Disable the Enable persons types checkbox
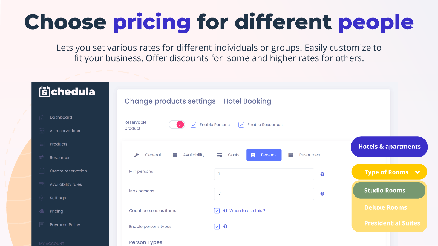Image resolution: width=438 pixels, height=246 pixels. (217, 226)
